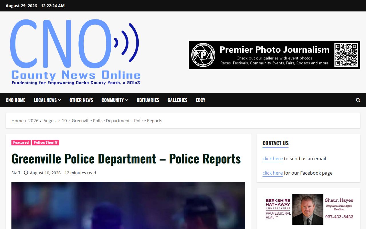Click the Home breadcrumb link
Screen dimensions: 366x229
[17, 121]
